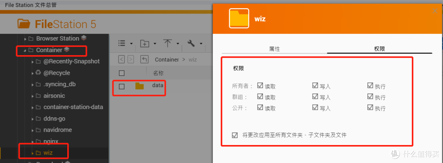Viewport: 443px width, 163px height.
Task: Click the upload arrow icon
Action: [x=168, y=43]
